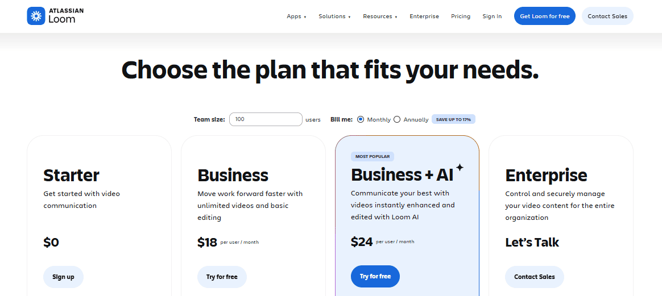Click the Most Popular badge

click(x=373, y=157)
